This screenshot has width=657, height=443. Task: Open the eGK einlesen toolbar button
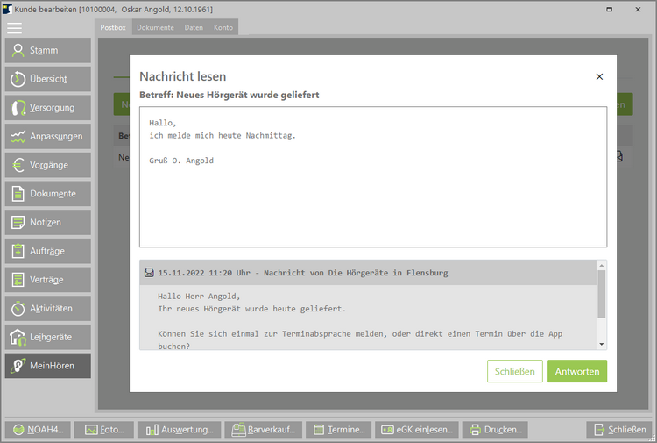[415, 430]
